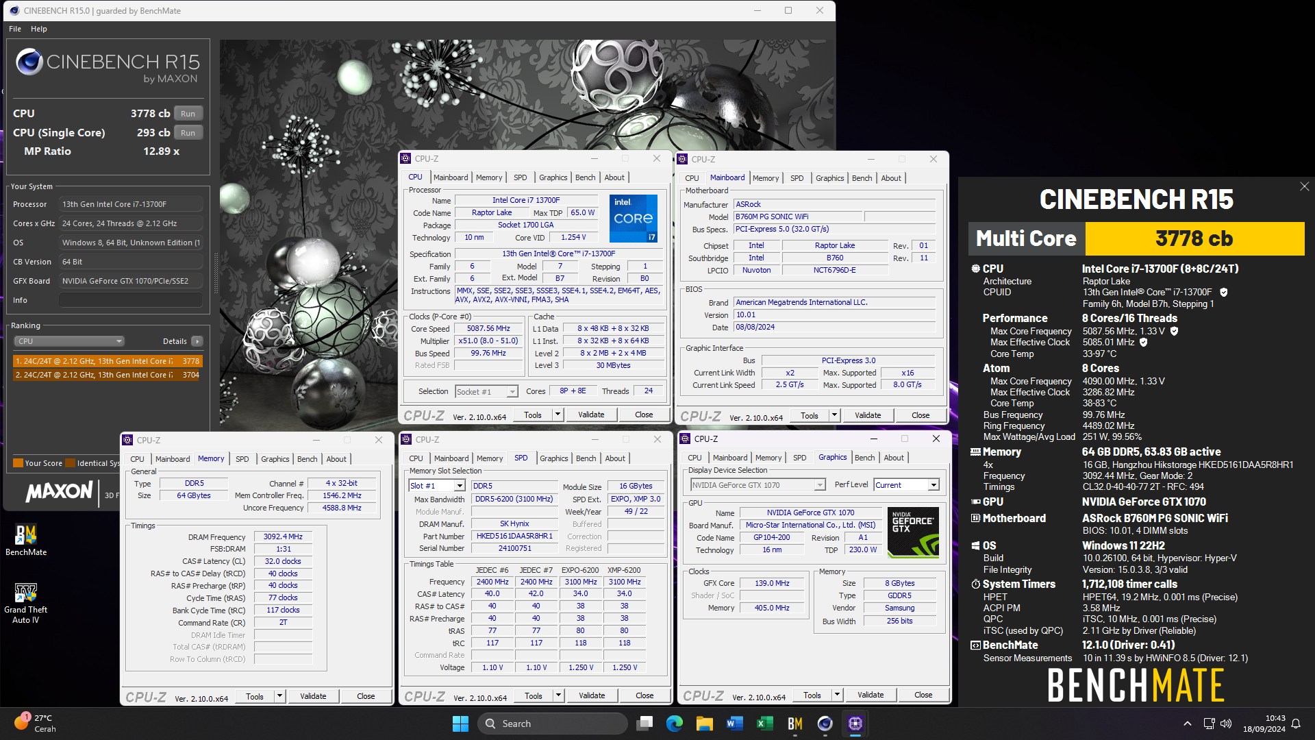
Task: Run the CPU Single Core test
Action: (188, 133)
